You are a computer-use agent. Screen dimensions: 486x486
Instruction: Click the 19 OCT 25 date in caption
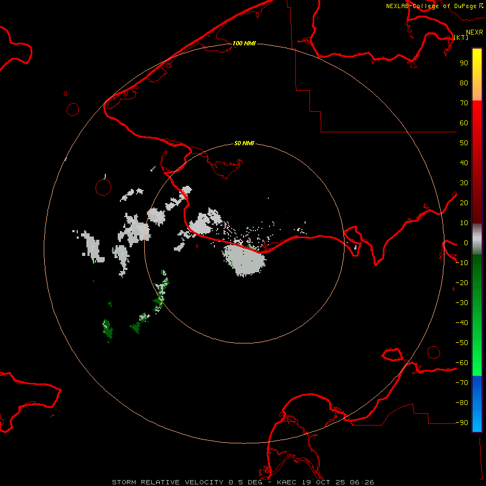pyautogui.click(x=324, y=482)
